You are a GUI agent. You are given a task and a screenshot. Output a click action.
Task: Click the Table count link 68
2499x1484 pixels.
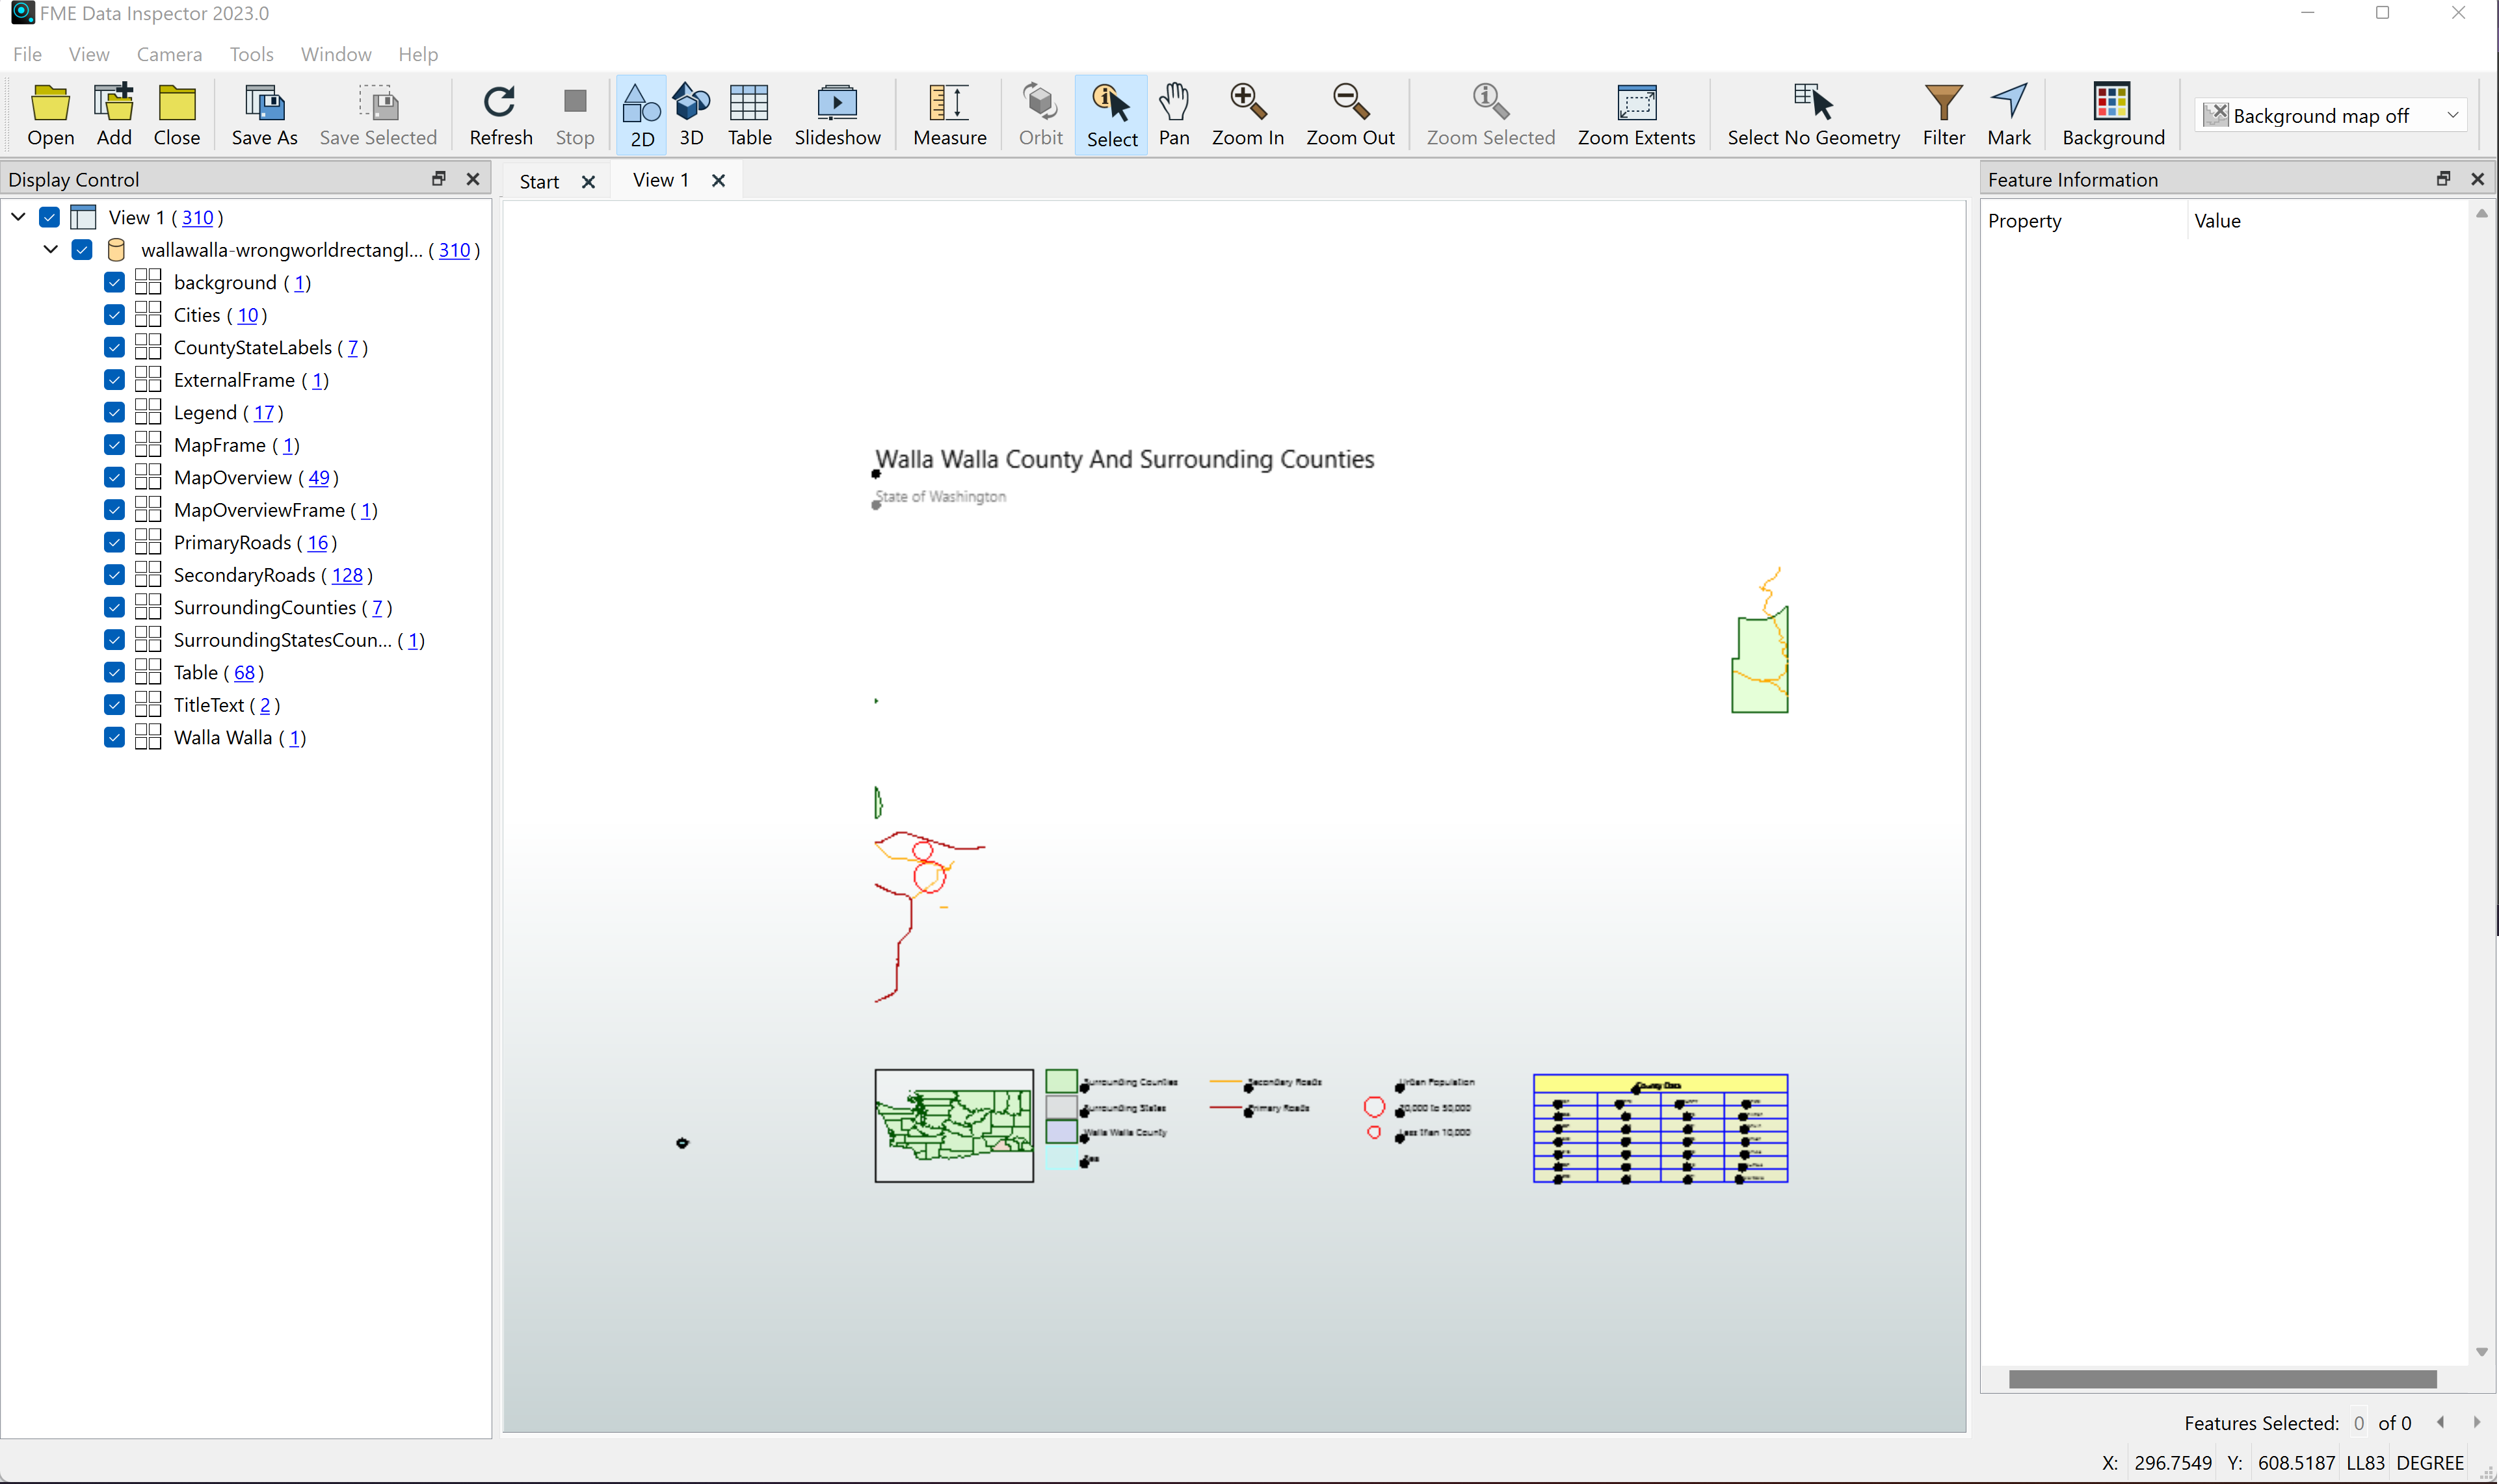point(245,672)
